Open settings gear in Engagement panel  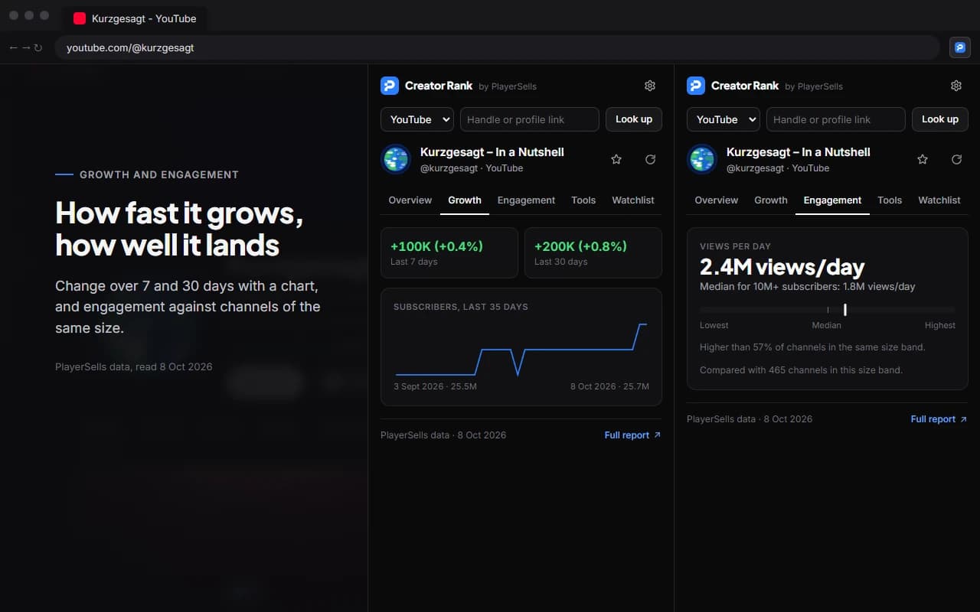tap(956, 86)
